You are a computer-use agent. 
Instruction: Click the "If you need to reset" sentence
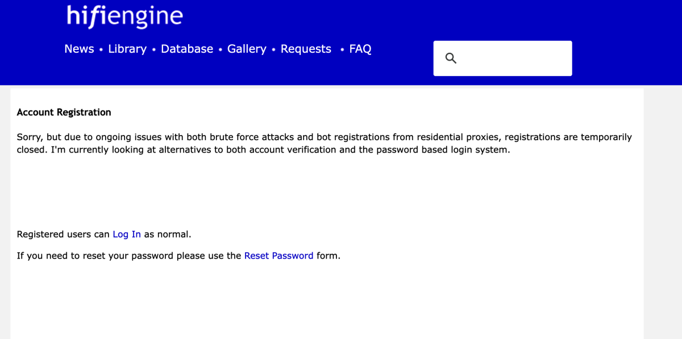click(x=129, y=256)
